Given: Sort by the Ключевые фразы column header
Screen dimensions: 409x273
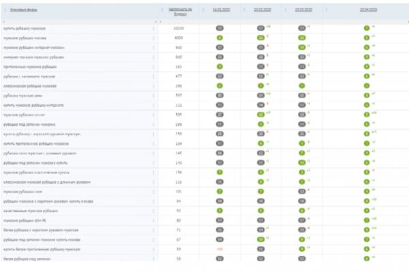Looking at the screenshot, I should coord(23,10).
